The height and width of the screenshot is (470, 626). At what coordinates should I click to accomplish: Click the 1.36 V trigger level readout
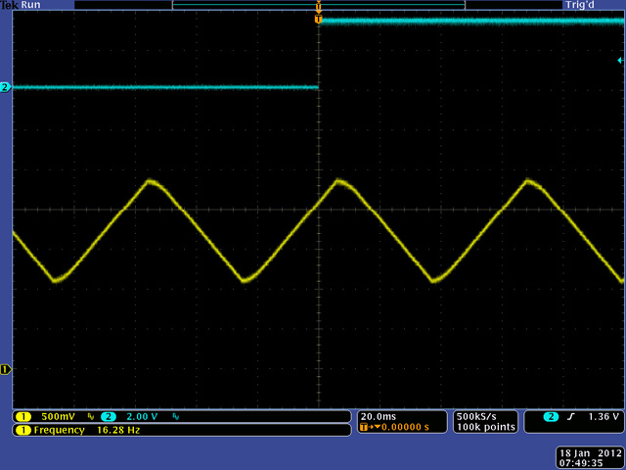tap(603, 417)
